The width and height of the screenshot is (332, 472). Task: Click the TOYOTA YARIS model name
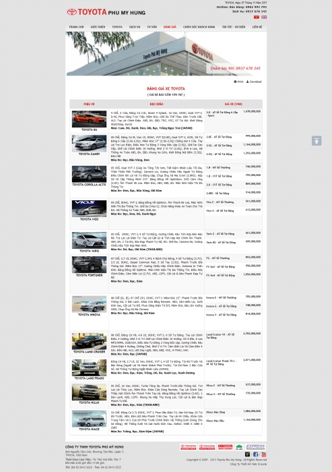click(x=89, y=251)
